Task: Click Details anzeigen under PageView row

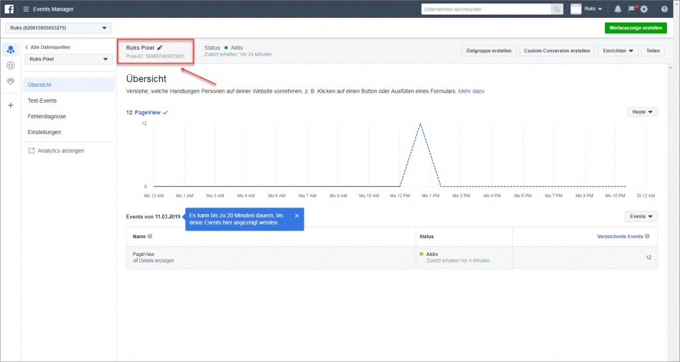Action: [x=153, y=261]
